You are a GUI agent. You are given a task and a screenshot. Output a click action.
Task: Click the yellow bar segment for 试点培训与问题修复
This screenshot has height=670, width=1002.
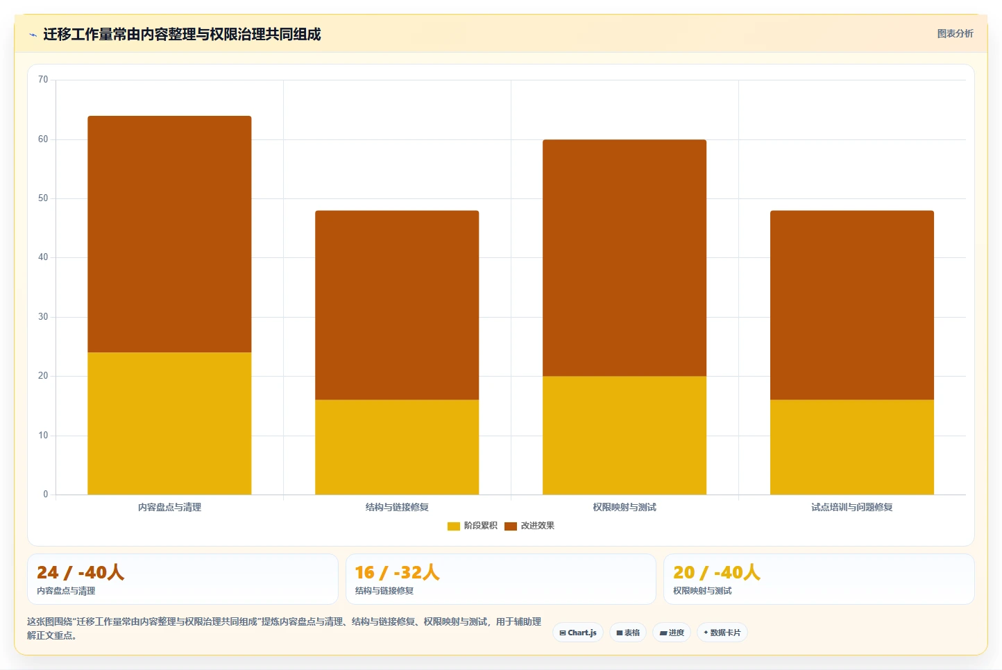pyautogui.click(x=852, y=447)
